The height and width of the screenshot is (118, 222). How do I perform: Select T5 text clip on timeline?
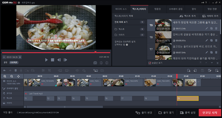pos(91,98)
